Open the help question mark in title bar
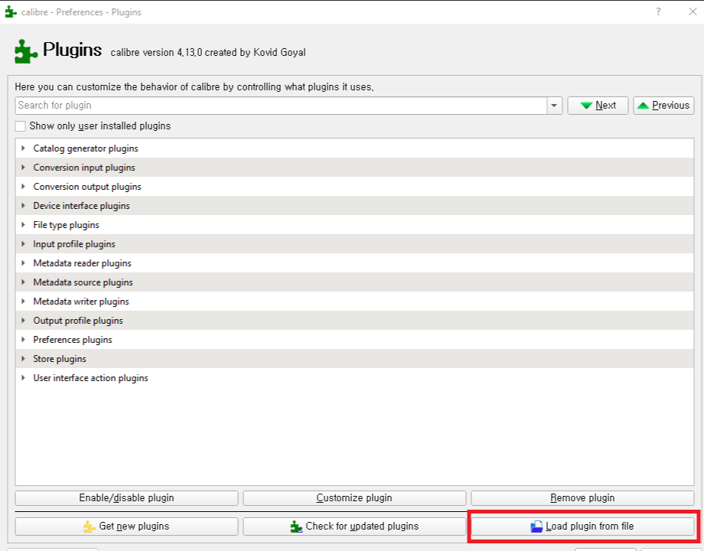704x551 pixels. pyautogui.click(x=658, y=12)
